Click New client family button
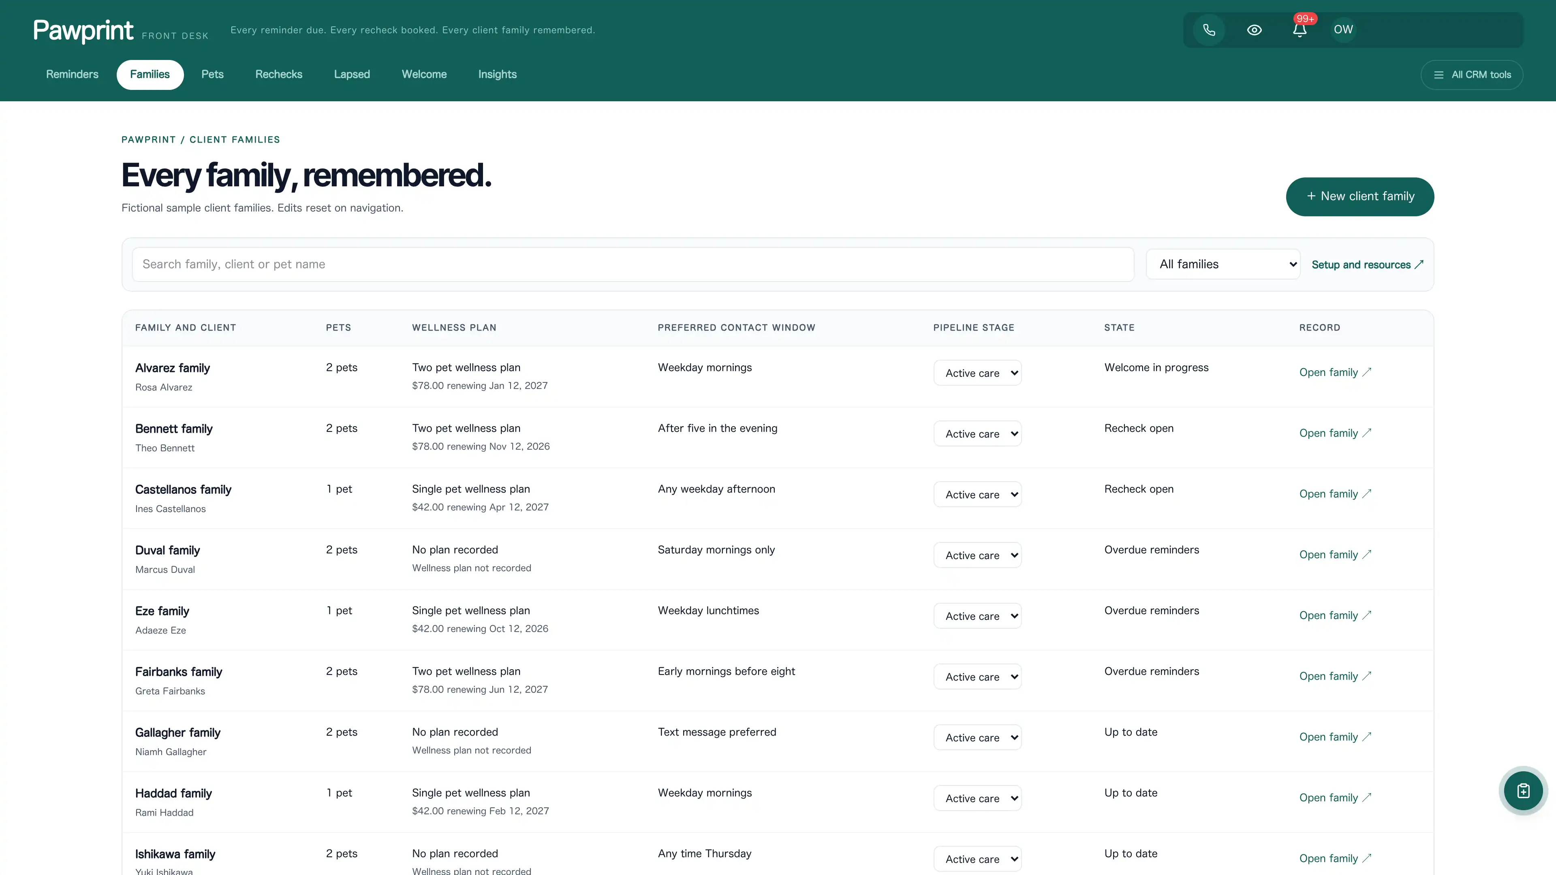The width and height of the screenshot is (1556, 875). click(1360, 196)
